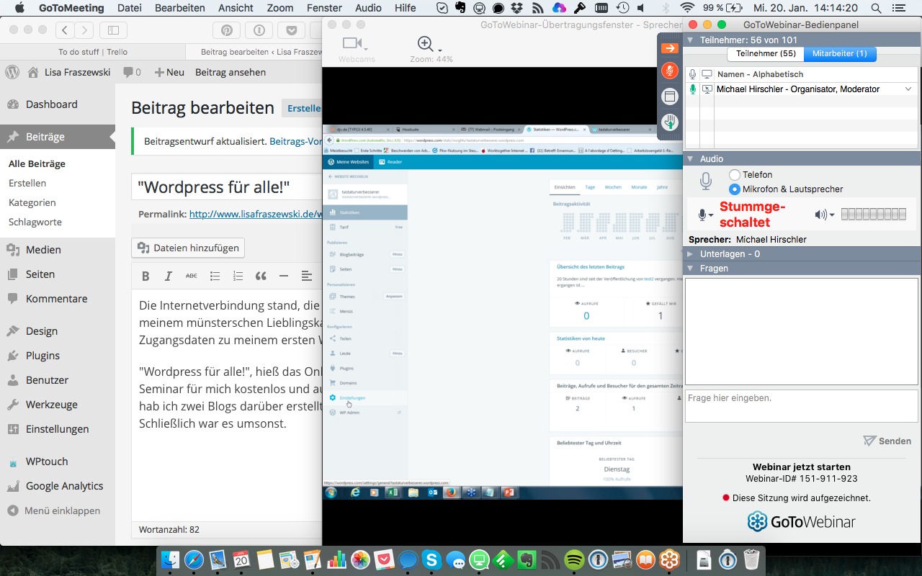
Task: Click the Pocket save button in the Safari toolbar
Action: click(x=292, y=30)
